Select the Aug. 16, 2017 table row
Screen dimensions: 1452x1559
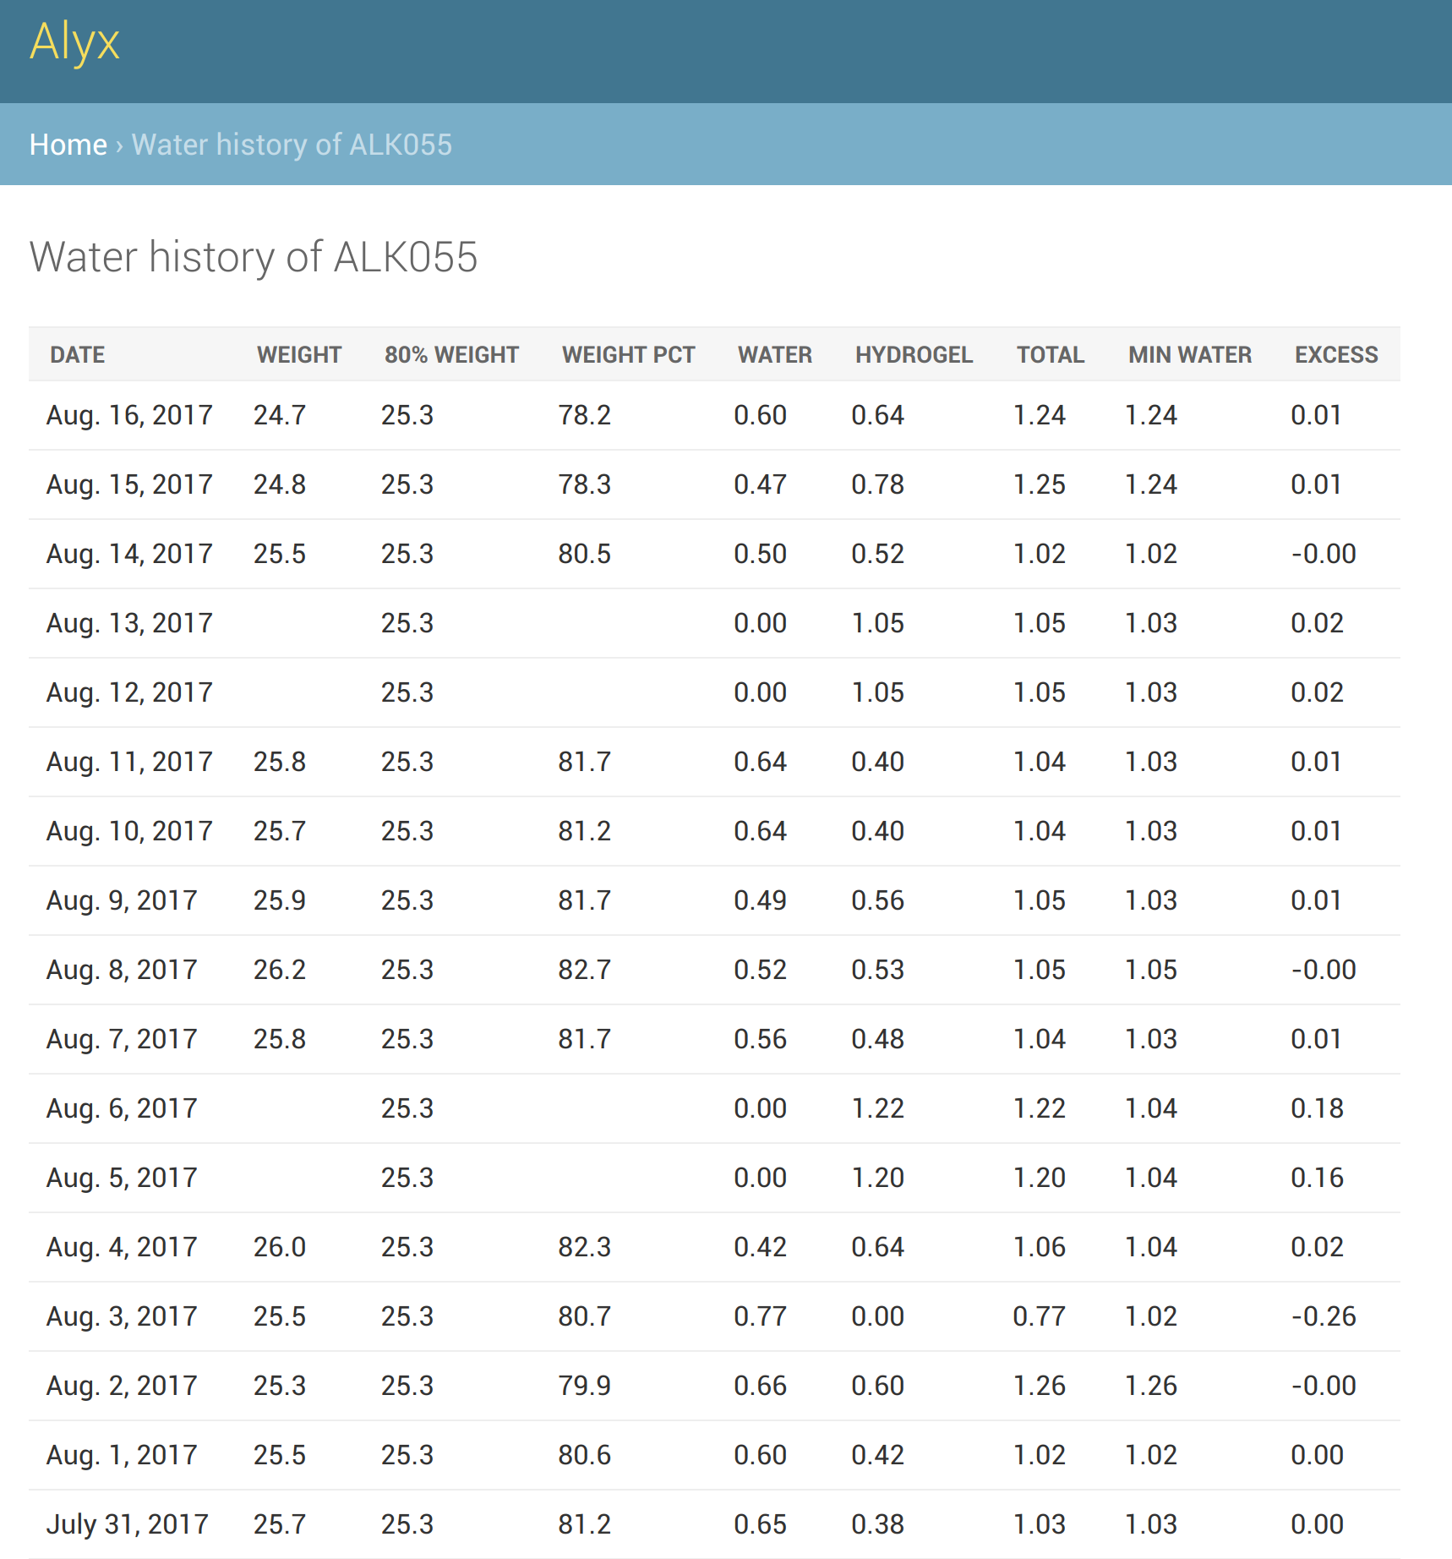click(128, 415)
